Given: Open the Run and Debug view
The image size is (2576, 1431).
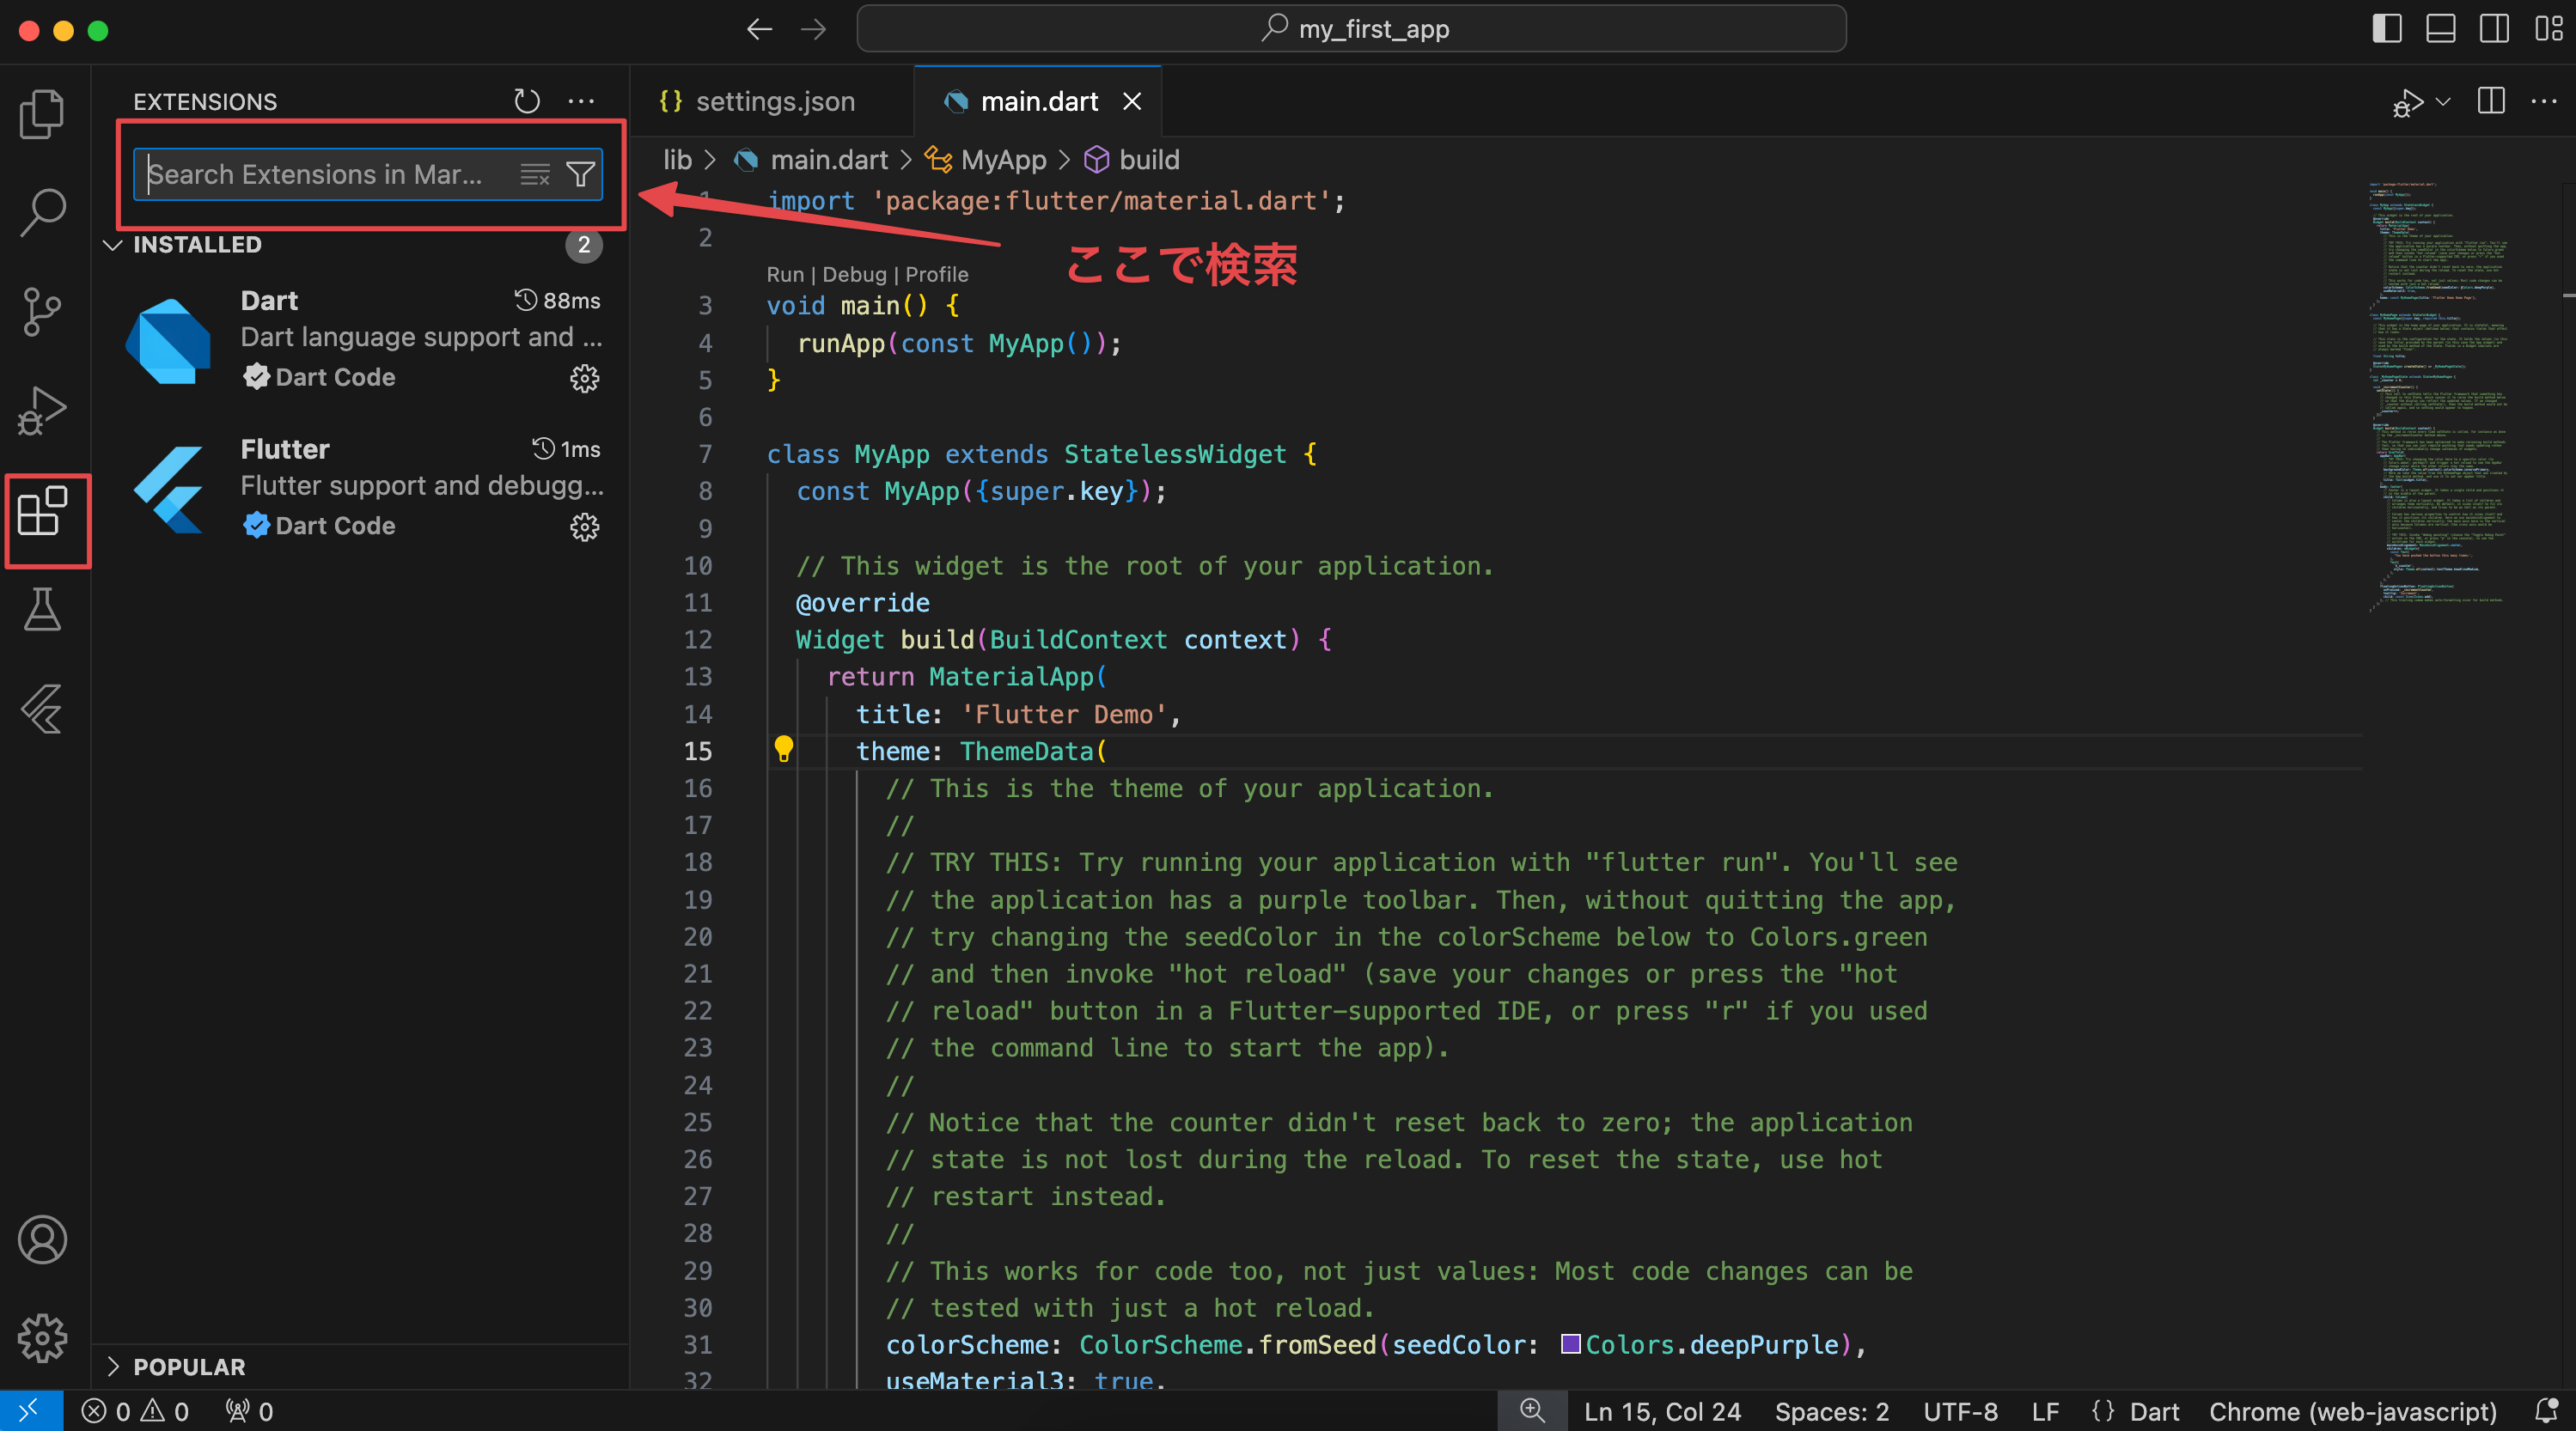Looking at the screenshot, I should [42, 411].
